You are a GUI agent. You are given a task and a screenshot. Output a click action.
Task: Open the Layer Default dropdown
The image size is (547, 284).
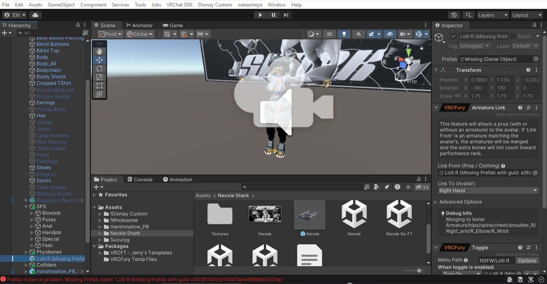pos(526,46)
